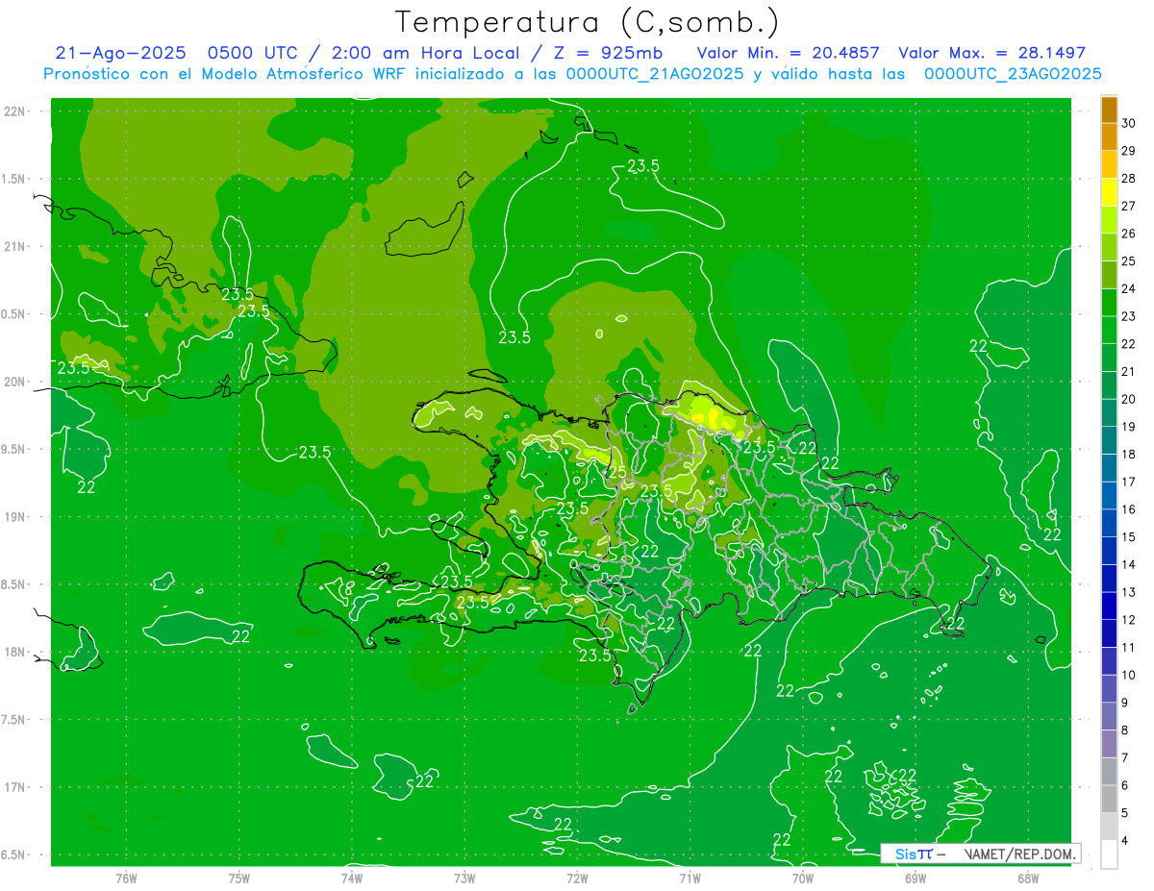Click the '75W' longitude axis label

pos(239,878)
